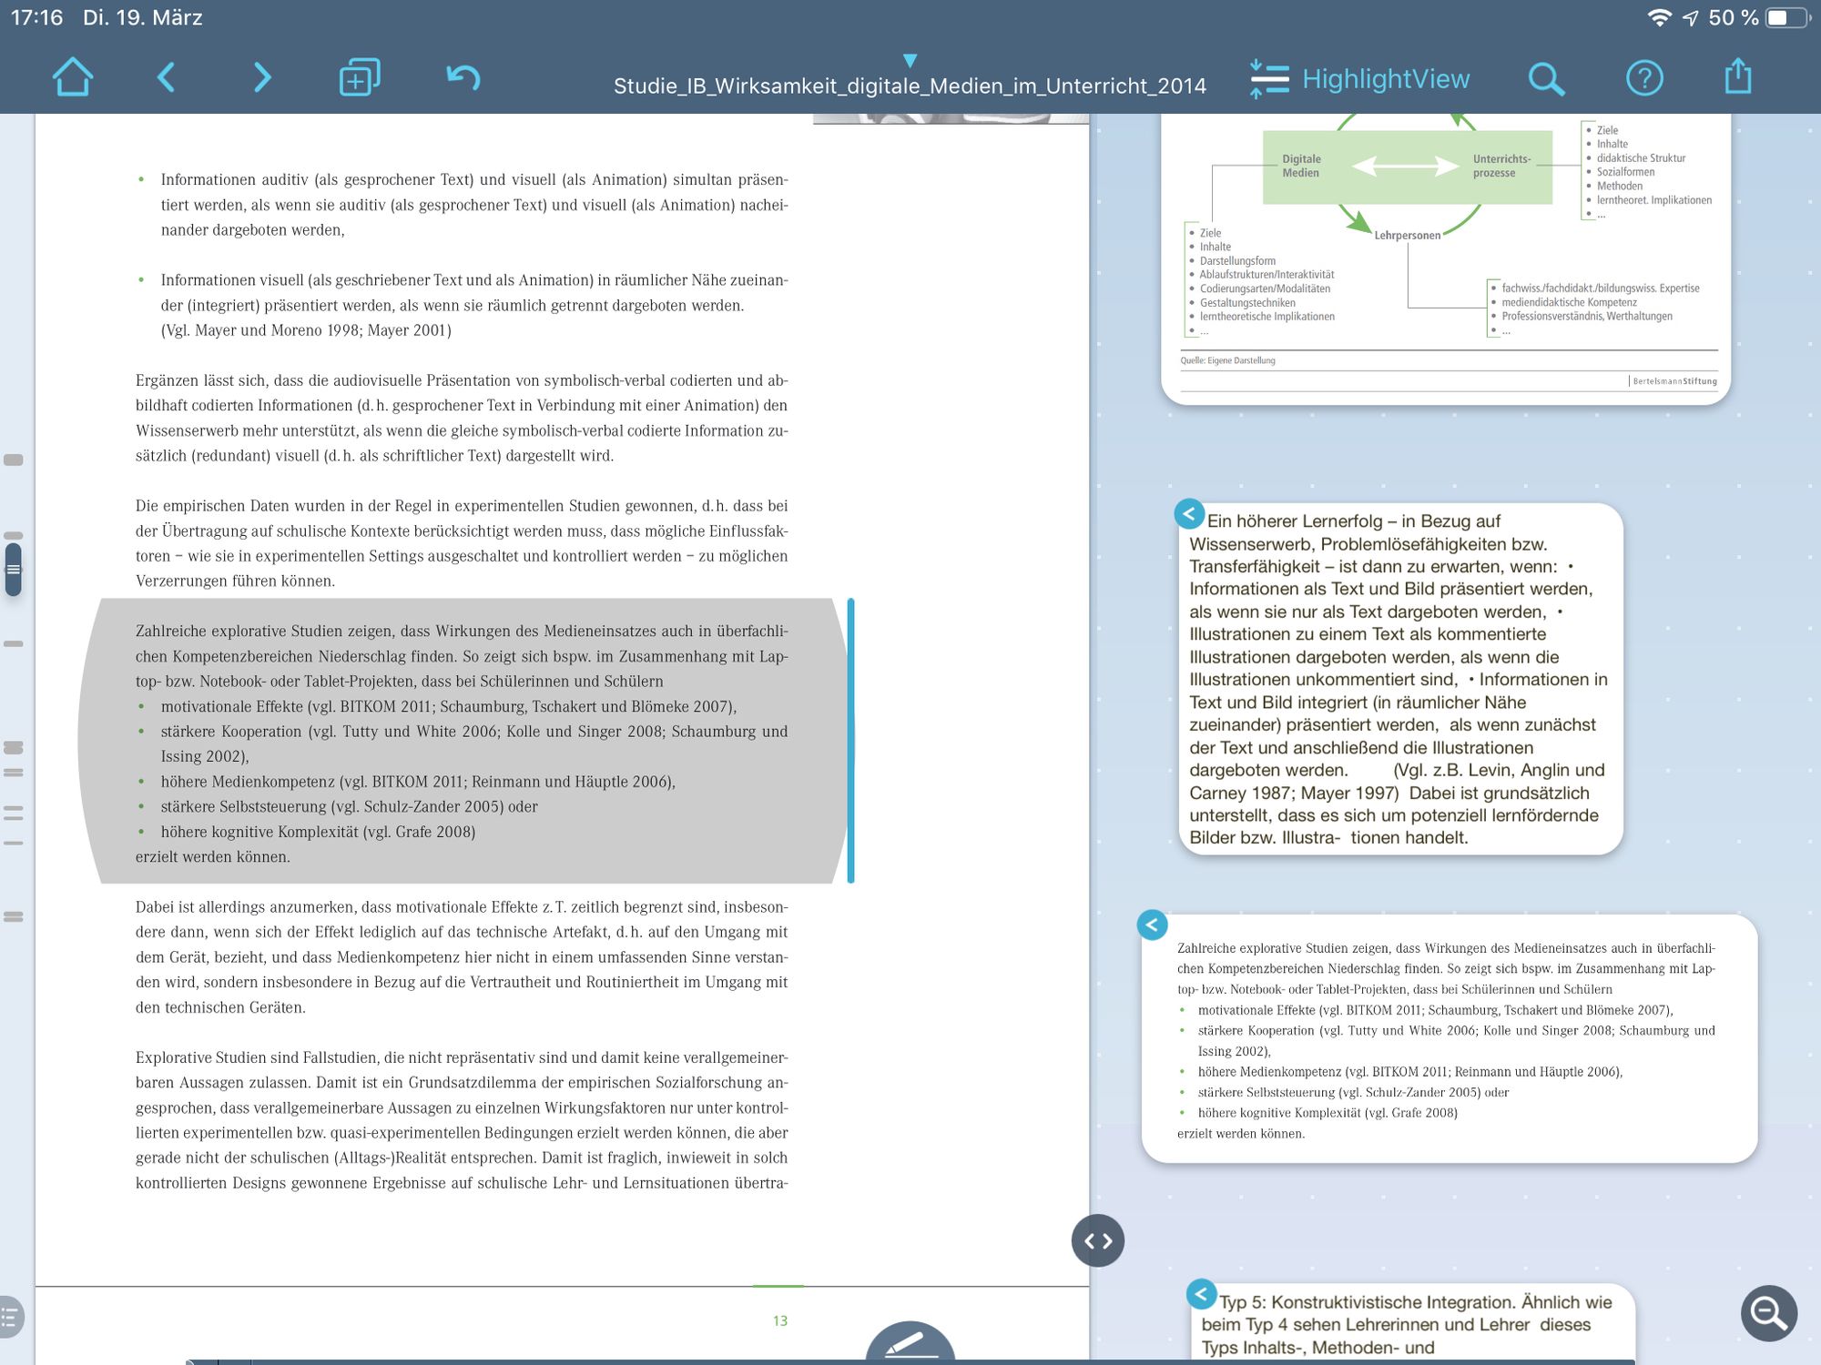Open the outline list icon at bottom left
Image resolution: width=1821 pixels, height=1365 pixels.
click(11, 1316)
